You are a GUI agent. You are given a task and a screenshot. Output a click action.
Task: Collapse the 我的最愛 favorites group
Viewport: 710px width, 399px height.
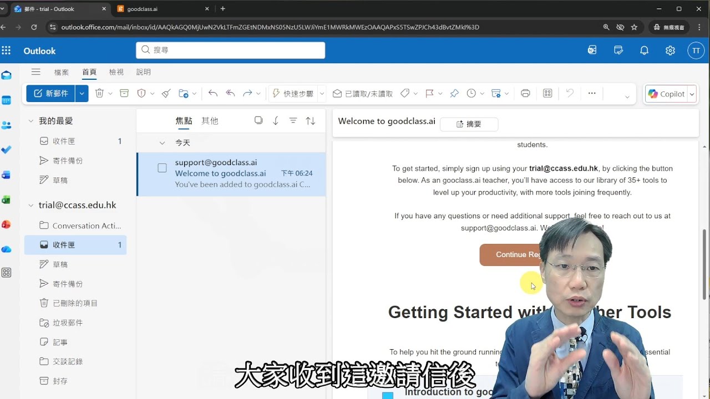pyautogui.click(x=31, y=121)
